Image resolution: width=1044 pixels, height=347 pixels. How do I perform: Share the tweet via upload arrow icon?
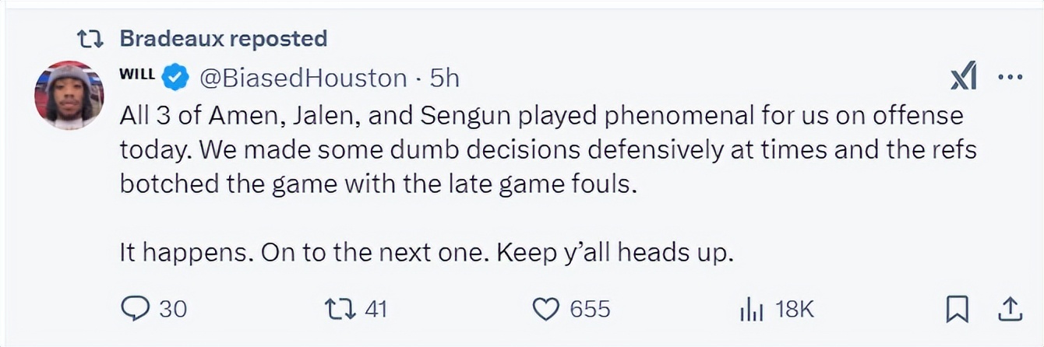coord(1010,310)
